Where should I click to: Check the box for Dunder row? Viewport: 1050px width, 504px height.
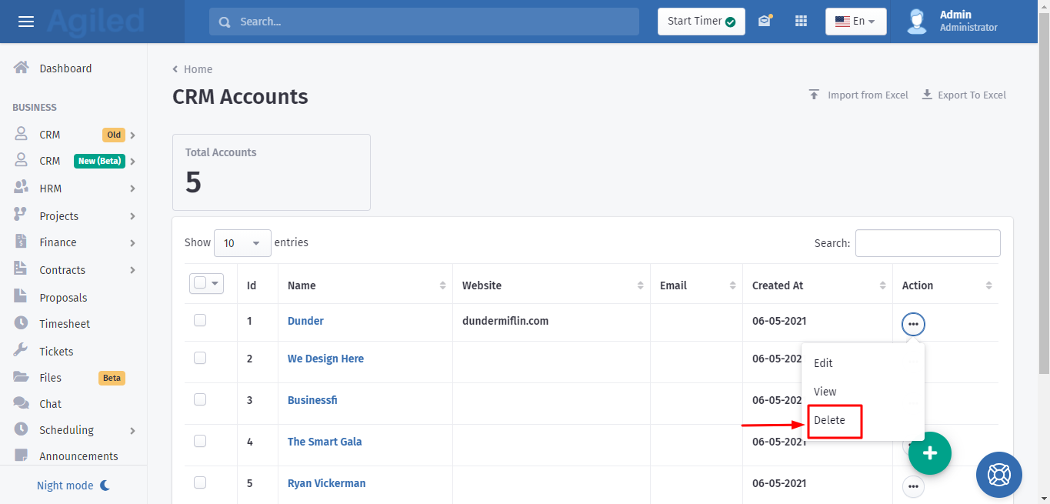coord(200,320)
